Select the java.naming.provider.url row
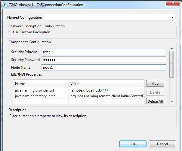 point(41,90)
